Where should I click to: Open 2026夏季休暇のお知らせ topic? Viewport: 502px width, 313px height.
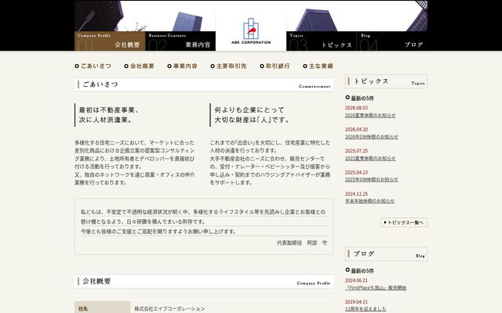pos(370,115)
